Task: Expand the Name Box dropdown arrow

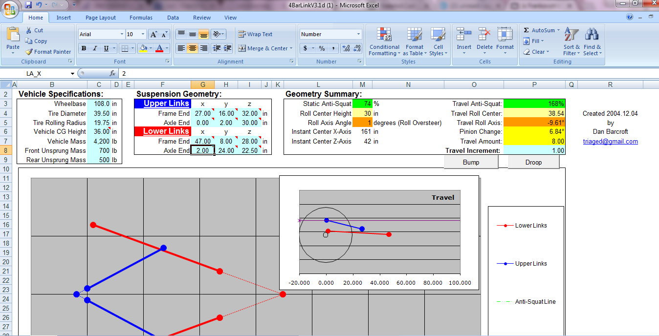Action: tap(72, 74)
